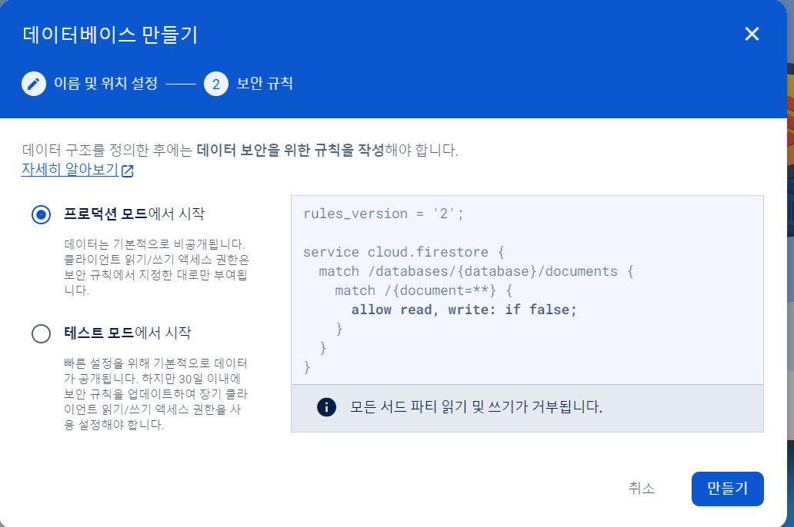Click the rules_version line in code

coord(383,214)
